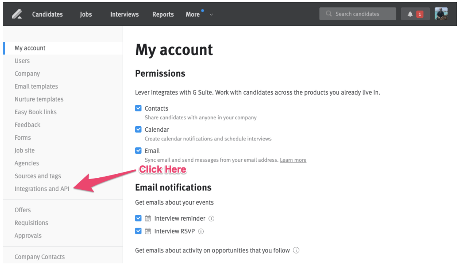The image size is (459, 267).
Task: Click inside the Search candidates field
Action: click(358, 13)
